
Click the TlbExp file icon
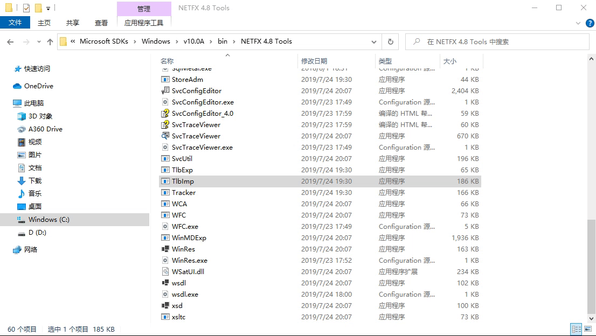pos(165,170)
